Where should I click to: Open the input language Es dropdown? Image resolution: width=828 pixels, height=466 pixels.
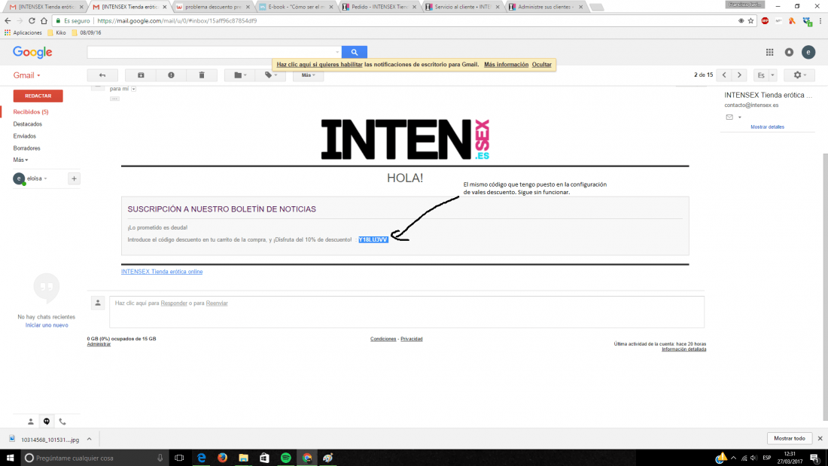772,75
